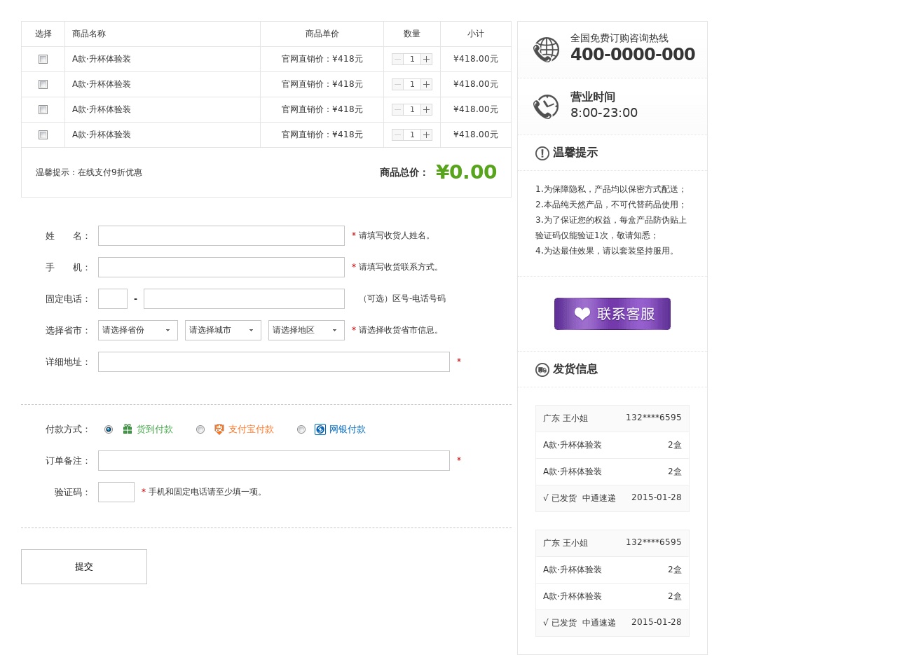Image resolution: width=897 pixels, height=655 pixels.
Task: Click the exclamation icon beside 温馨提示
Action: click(x=542, y=153)
